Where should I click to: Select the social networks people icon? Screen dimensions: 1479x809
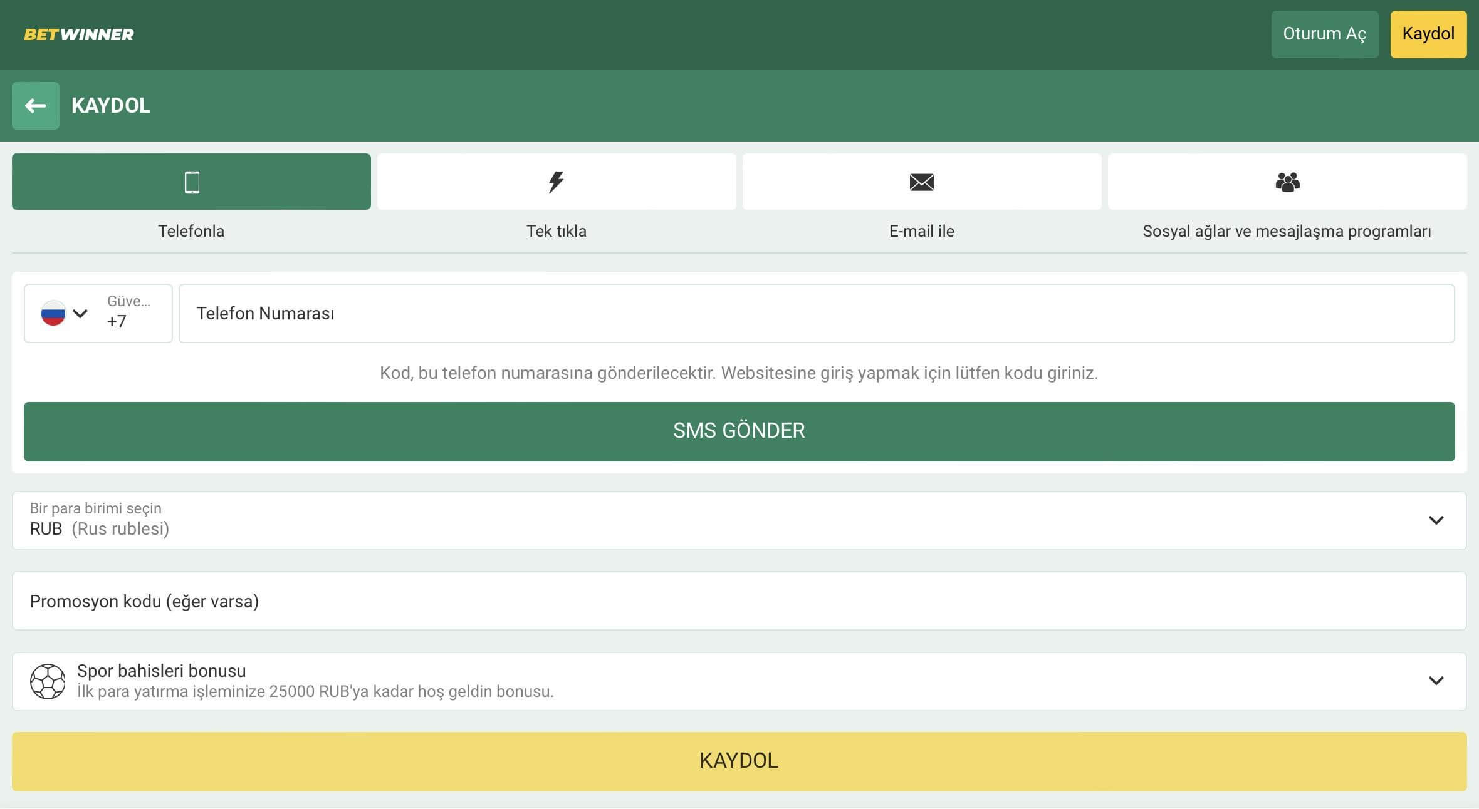coord(1287,182)
